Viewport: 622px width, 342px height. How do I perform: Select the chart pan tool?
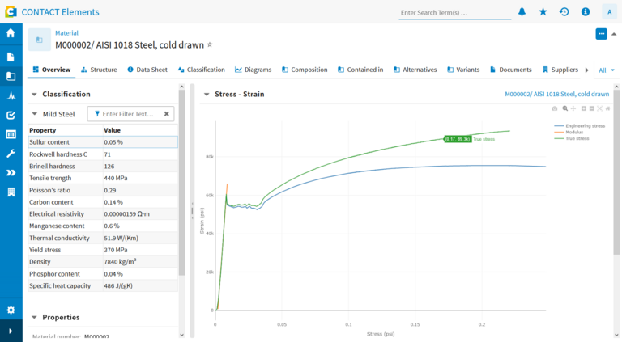[573, 108]
